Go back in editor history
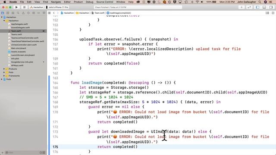This screenshot has width=276, height=155. pyautogui.click(x=54, y=13)
